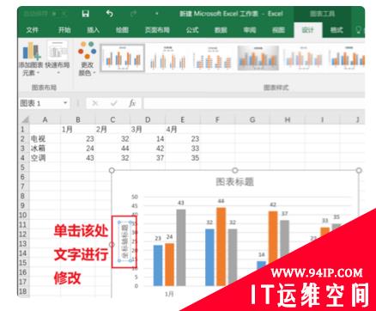This screenshot has width=376, height=311.
Task: Open the Quick Layout (快速布局) icon
Action: (x=58, y=58)
